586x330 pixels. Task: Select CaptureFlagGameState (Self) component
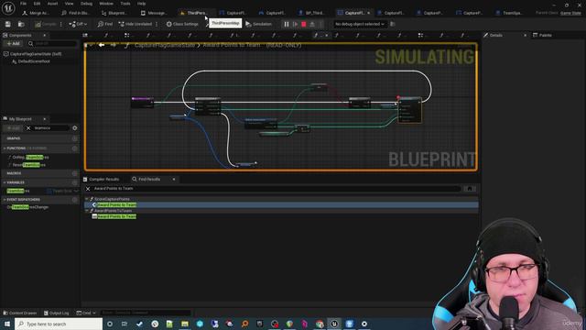(x=36, y=54)
